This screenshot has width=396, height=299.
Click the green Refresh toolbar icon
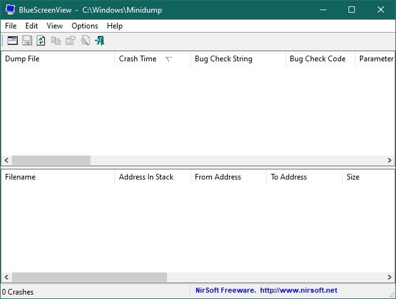point(41,41)
